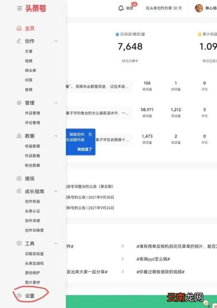The width and height of the screenshot is (217, 308).
Task: Click the 总阅读(播放)量 droplet icon
Action: pos(117,34)
